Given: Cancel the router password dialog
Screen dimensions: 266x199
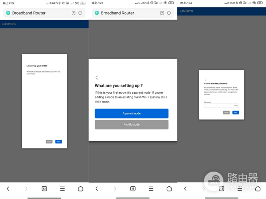Looking at the screenshot, I should (226, 113).
